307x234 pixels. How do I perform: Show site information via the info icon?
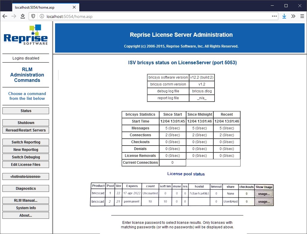(42, 16)
